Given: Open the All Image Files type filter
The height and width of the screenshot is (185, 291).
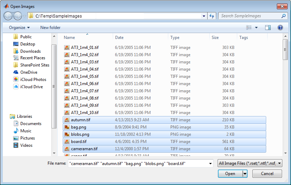Looking at the screenshot, I should 250,163.
